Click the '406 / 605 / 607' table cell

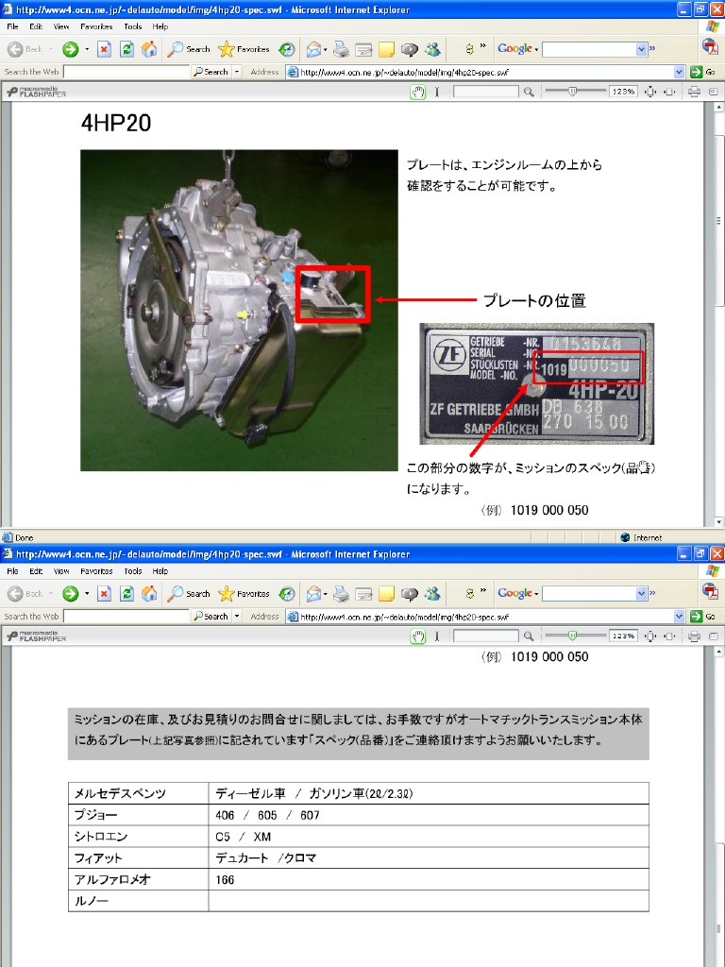point(429,815)
